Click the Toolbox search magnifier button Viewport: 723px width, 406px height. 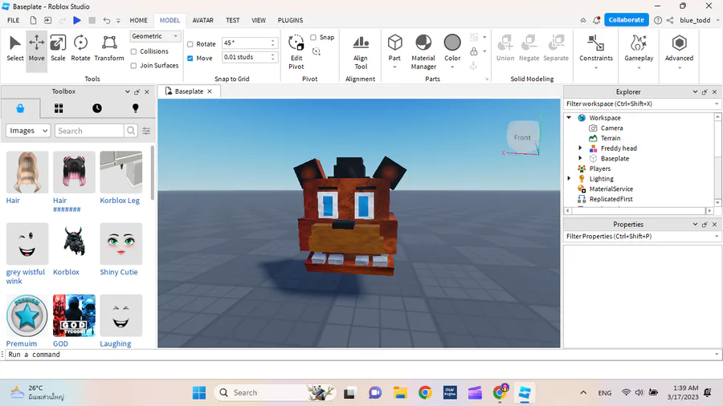131,131
